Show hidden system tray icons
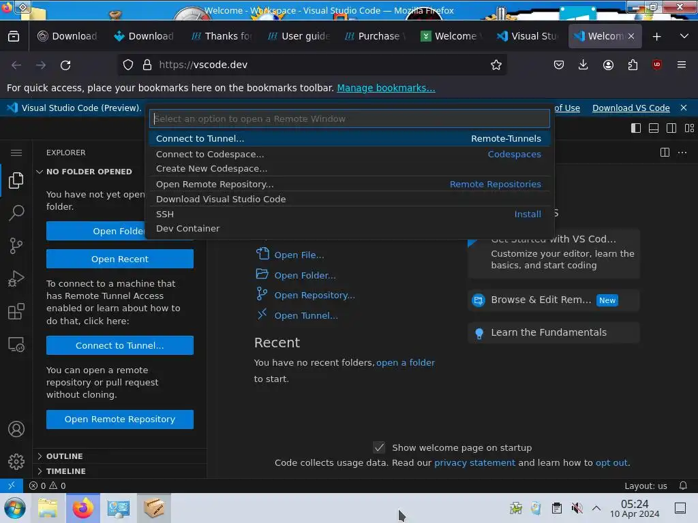This screenshot has width=698, height=523. tap(596, 508)
